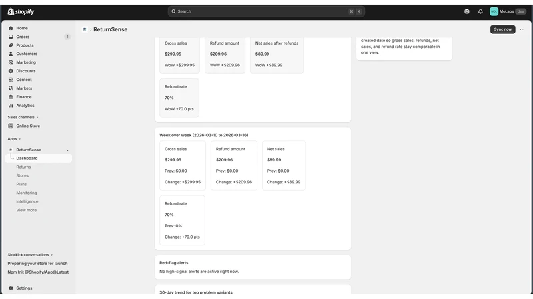Click the search magnifier icon

coord(173,11)
